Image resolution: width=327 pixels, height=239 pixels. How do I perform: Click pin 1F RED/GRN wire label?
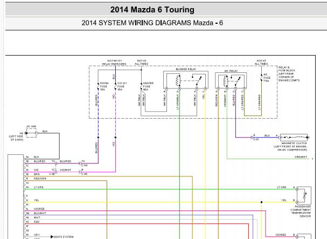[40, 179]
